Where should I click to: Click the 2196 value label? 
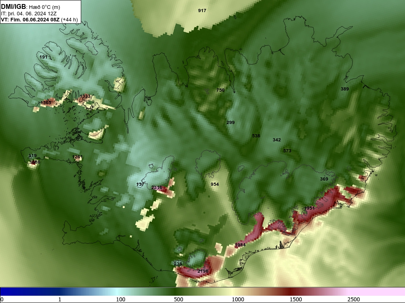pos(203,271)
